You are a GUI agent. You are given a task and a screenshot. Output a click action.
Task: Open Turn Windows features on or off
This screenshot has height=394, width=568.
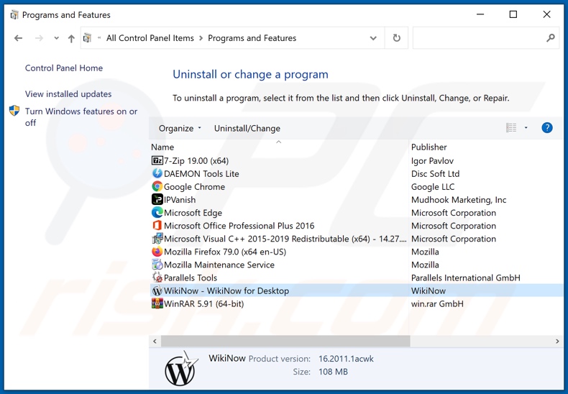pyautogui.click(x=81, y=116)
